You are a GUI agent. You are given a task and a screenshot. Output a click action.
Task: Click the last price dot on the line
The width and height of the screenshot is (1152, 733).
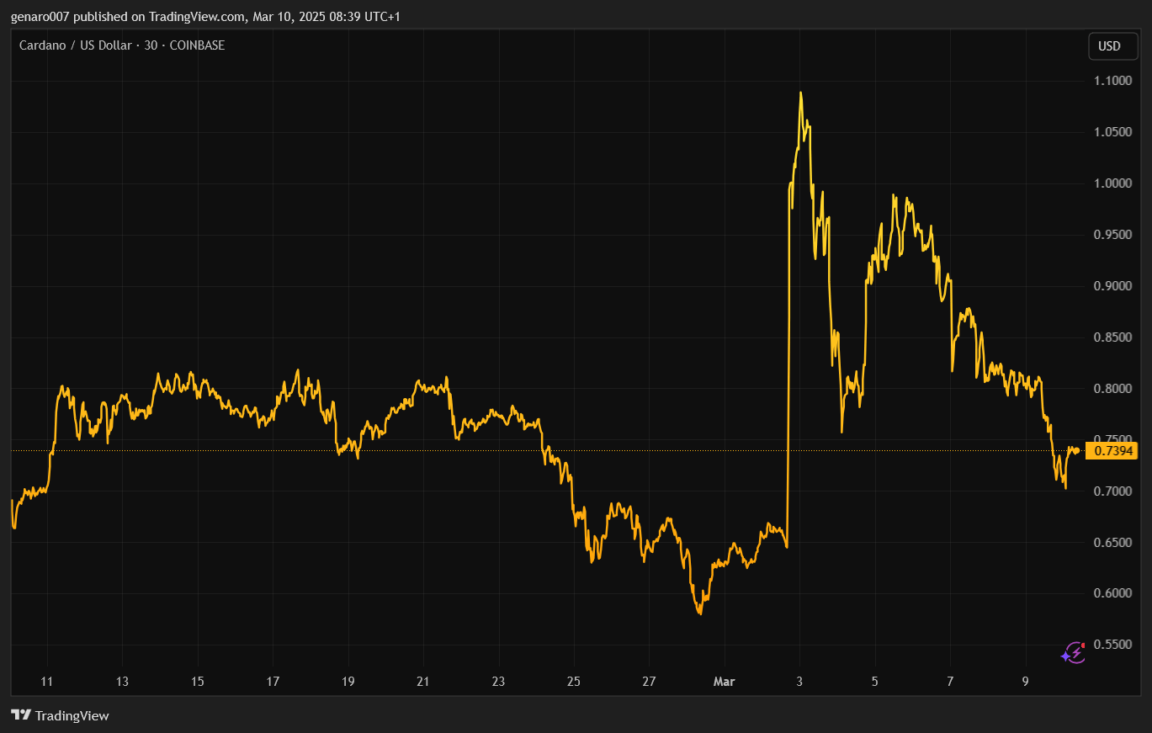[1077, 451]
